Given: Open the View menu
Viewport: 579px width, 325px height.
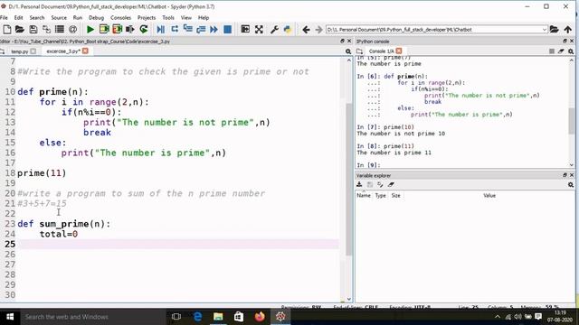Looking at the screenshot, I should [186, 18].
